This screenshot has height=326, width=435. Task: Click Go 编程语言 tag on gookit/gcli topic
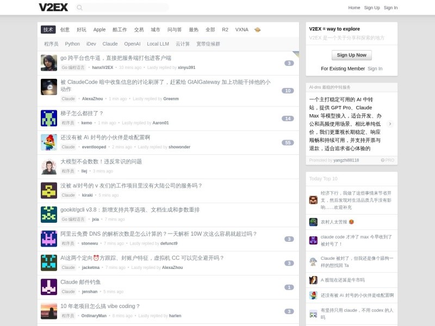point(73,220)
